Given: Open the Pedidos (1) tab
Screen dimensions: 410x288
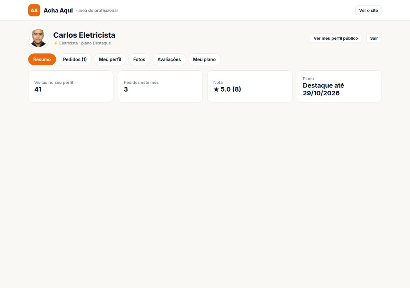Looking at the screenshot, I should click(x=75, y=59).
